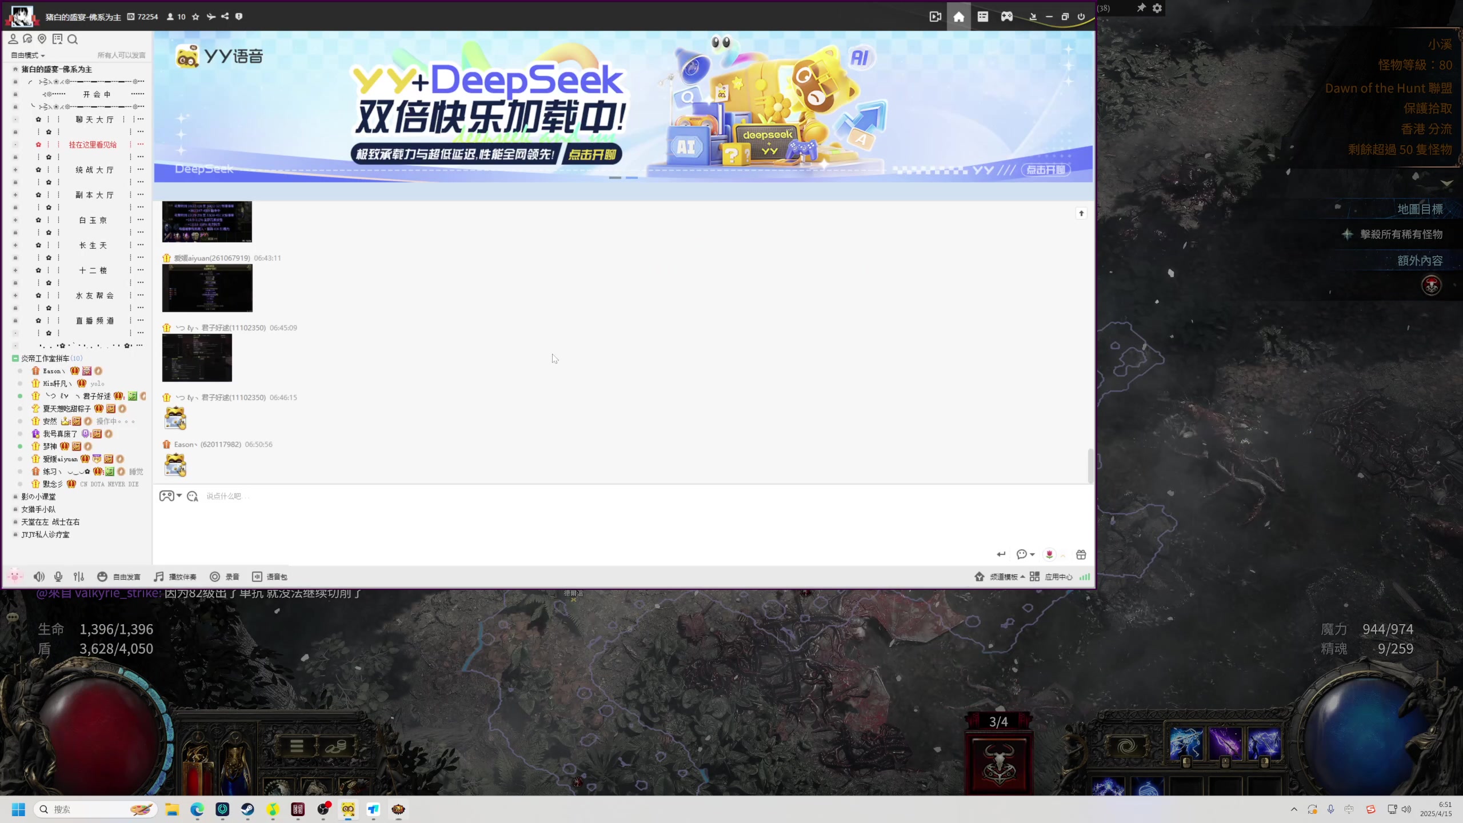
Task: Open the bulletin note icon above channel list
Action: tap(57, 39)
